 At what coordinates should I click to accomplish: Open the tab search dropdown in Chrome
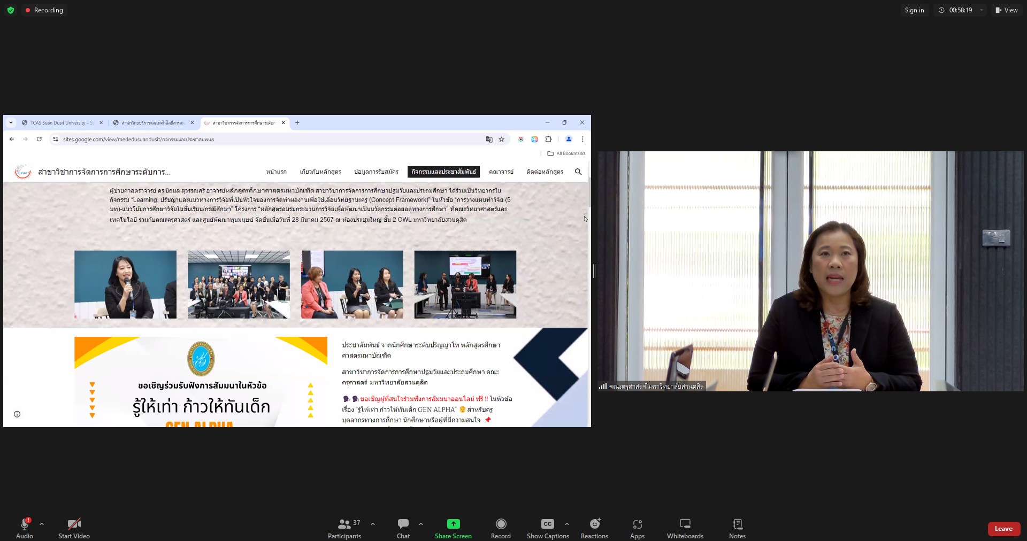pos(11,123)
